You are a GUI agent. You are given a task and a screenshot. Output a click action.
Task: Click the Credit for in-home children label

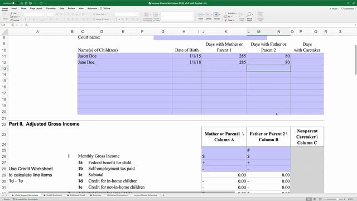click(x=113, y=181)
